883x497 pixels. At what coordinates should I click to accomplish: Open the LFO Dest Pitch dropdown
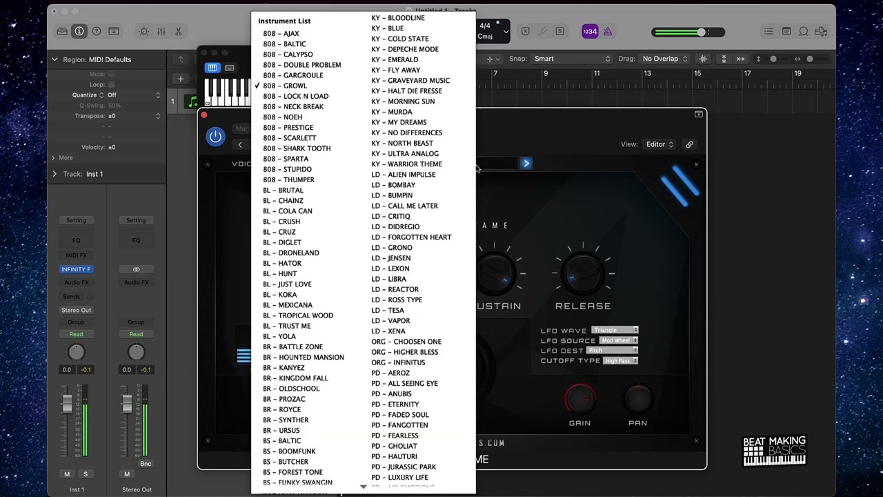613,351
